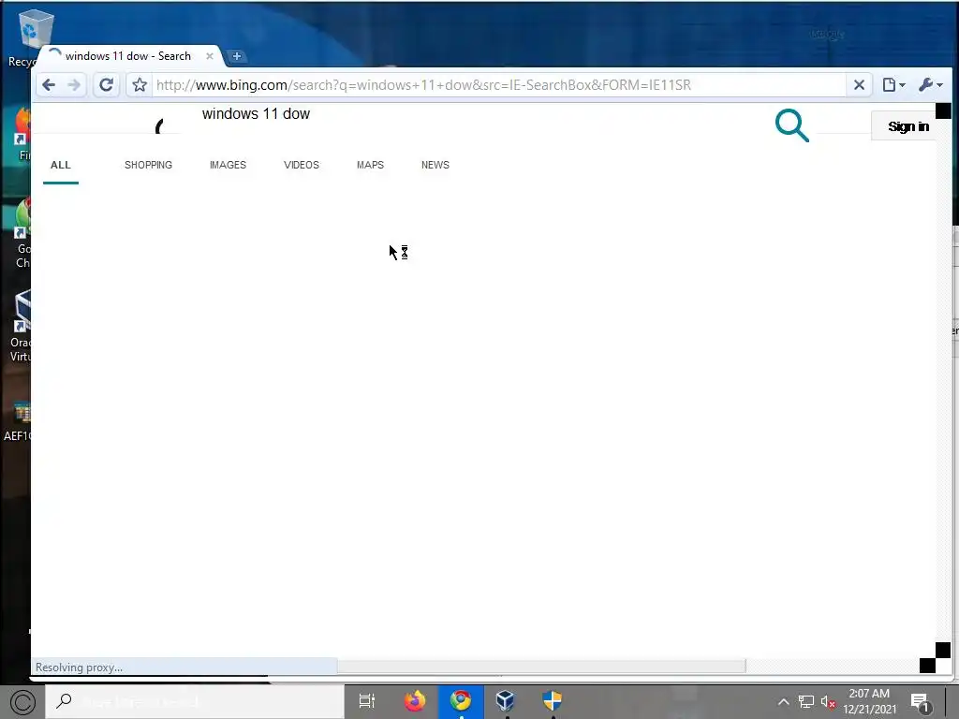Click the network tray icon
Image resolution: width=959 pixels, height=719 pixels.
tap(806, 702)
